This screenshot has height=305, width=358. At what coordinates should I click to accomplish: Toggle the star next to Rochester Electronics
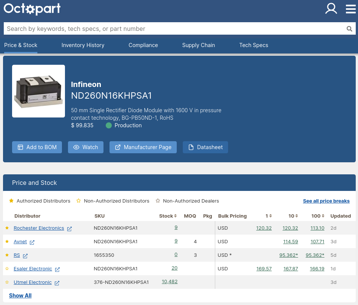pyautogui.click(x=7, y=228)
